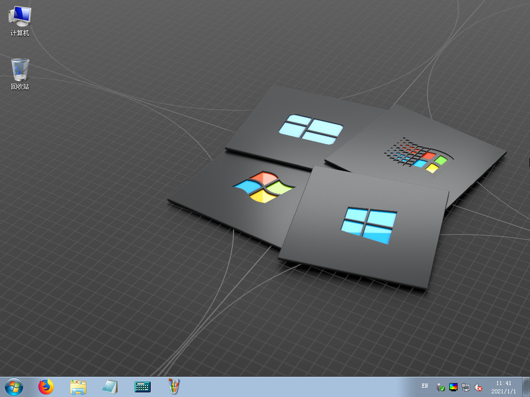
Task: Click the Windows 10 logo tile on wallpaper
Action: click(x=369, y=225)
